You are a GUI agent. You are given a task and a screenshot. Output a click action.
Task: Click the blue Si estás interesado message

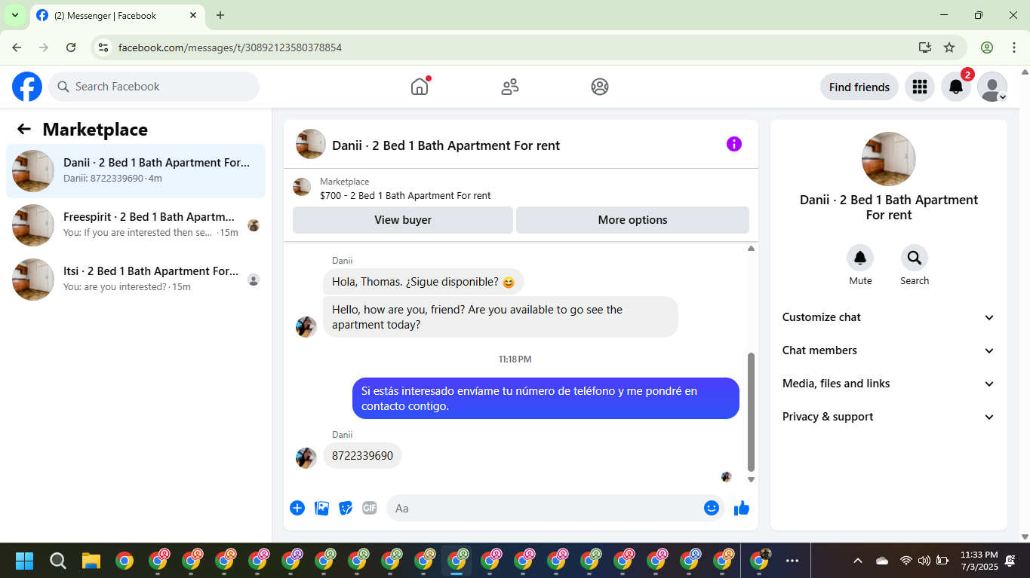click(x=546, y=398)
